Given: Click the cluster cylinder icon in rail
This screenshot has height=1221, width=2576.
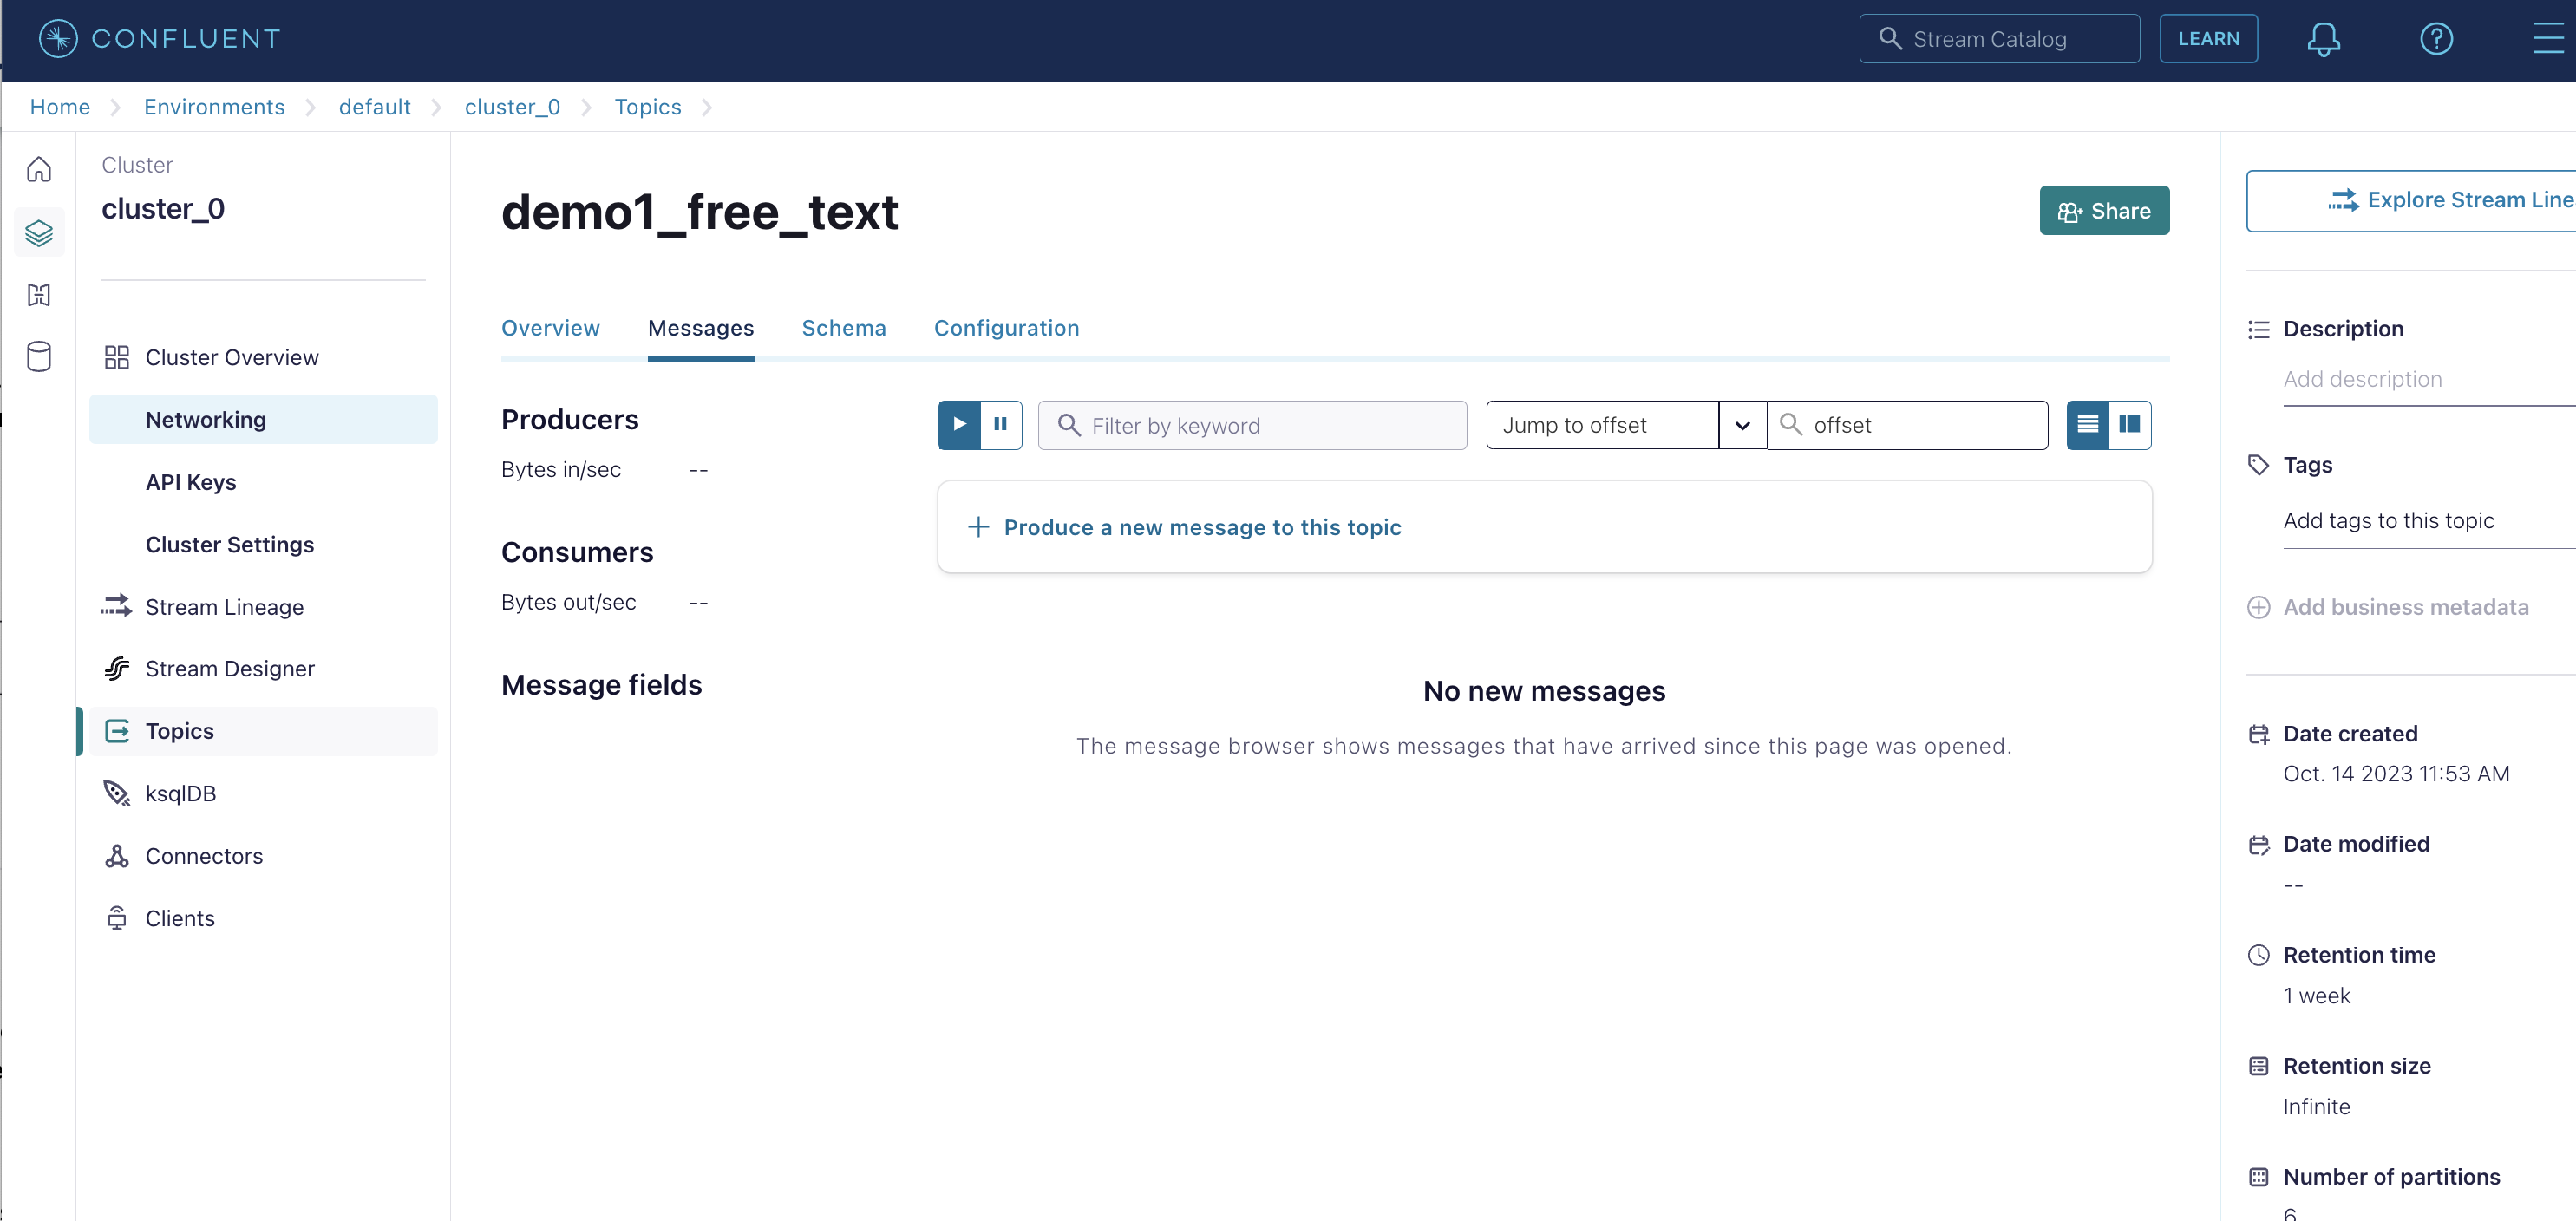Looking at the screenshot, I should tap(39, 356).
